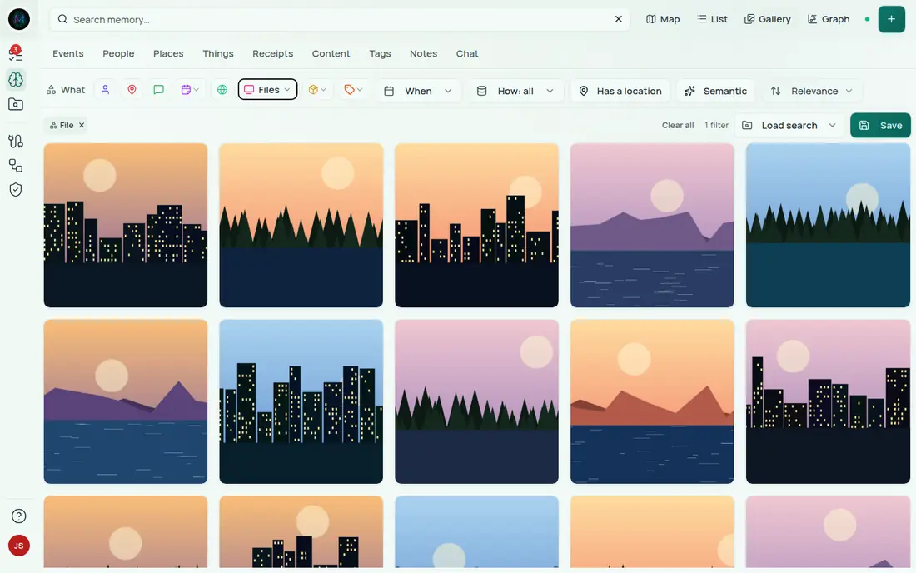
Task: Switch to Gallery view
Action: [768, 19]
